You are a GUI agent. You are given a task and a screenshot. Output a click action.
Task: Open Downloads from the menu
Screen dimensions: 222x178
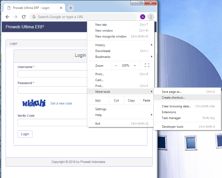point(120,51)
